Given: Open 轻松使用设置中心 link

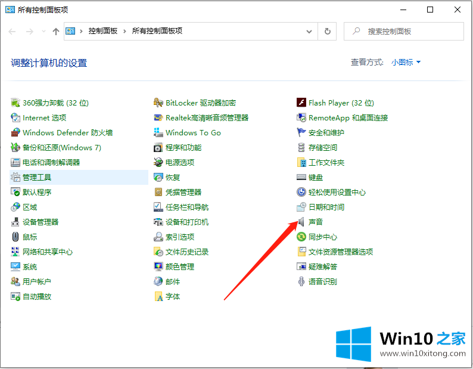Looking at the screenshot, I should click(x=337, y=192).
